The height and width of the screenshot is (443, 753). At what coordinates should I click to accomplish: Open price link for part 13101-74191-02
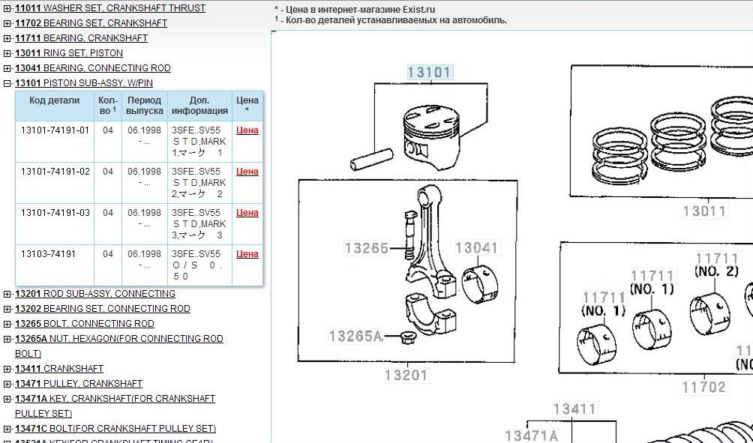point(247,172)
